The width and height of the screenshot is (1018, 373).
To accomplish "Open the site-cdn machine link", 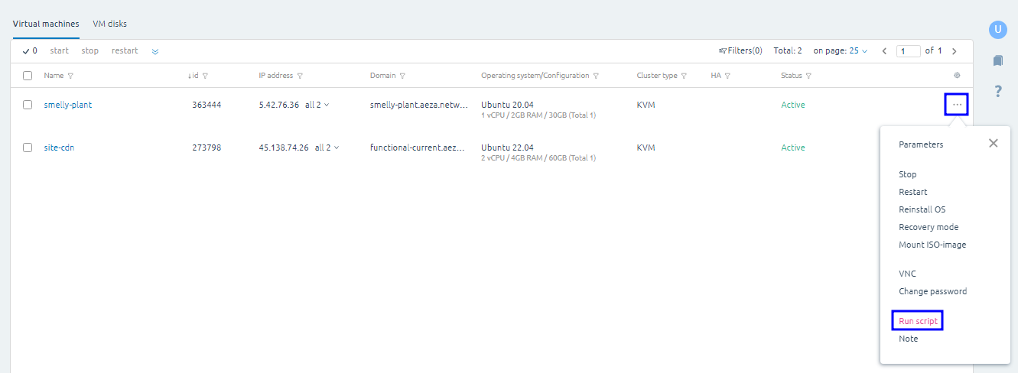I will (59, 148).
